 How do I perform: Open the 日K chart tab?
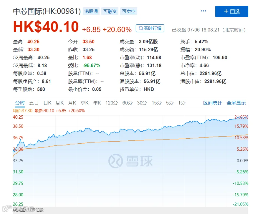click(x=47, y=103)
